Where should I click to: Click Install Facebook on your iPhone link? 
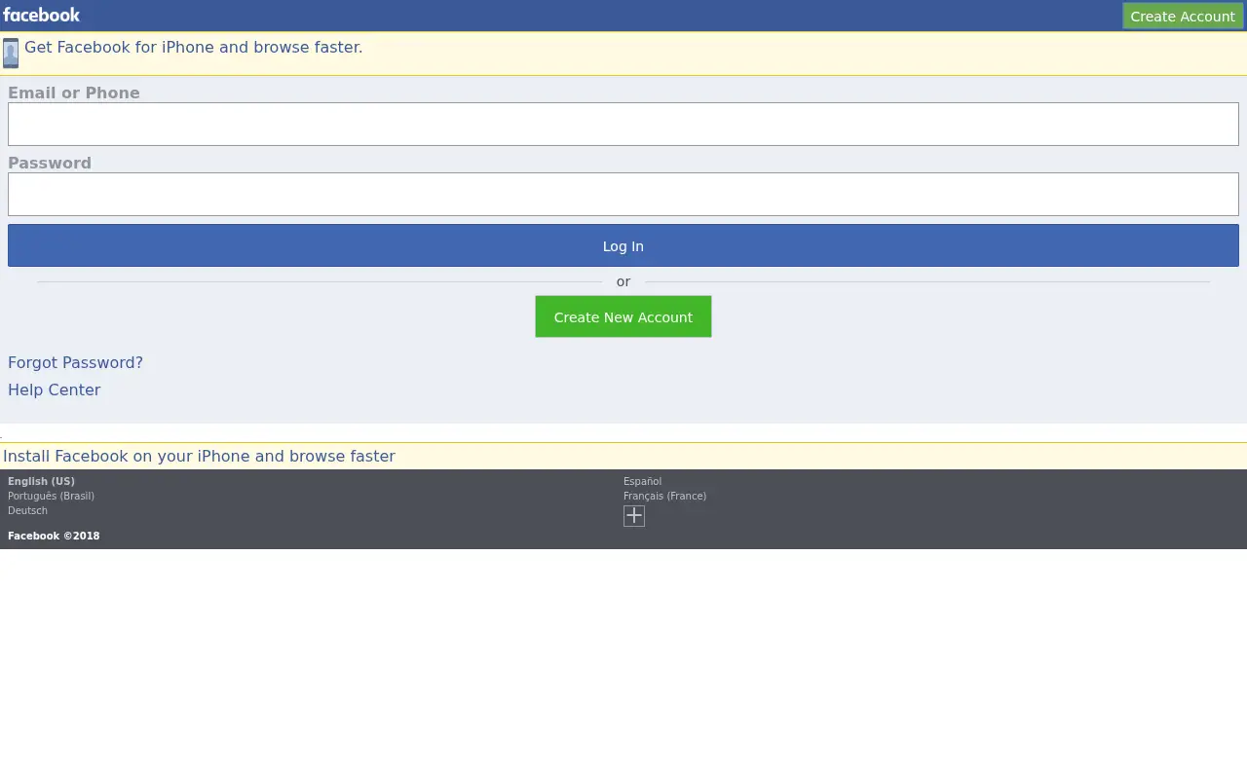click(x=199, y=456)
